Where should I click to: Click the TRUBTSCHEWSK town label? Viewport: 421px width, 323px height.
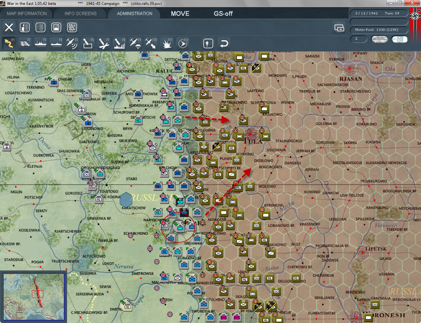tap(65, 261)
